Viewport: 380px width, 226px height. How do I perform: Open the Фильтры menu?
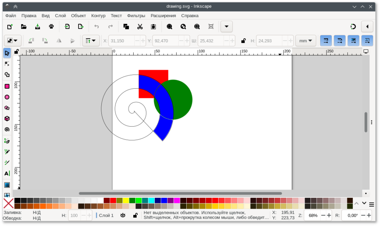tap(136, 16)
